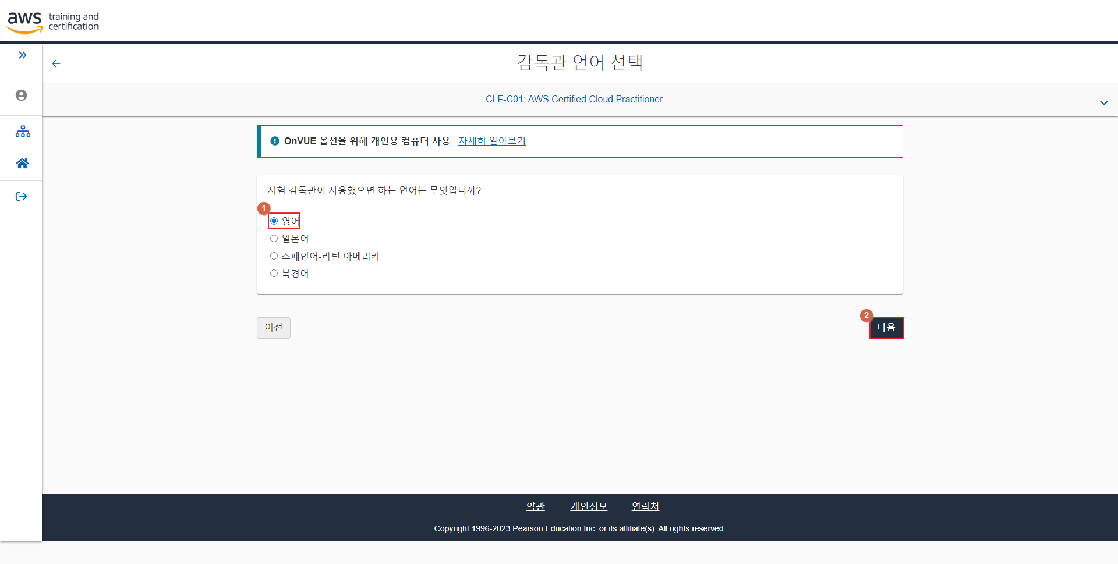Click CLF-C01: AWS Certified Cloud Practitioner text

(x=574, y=100)
